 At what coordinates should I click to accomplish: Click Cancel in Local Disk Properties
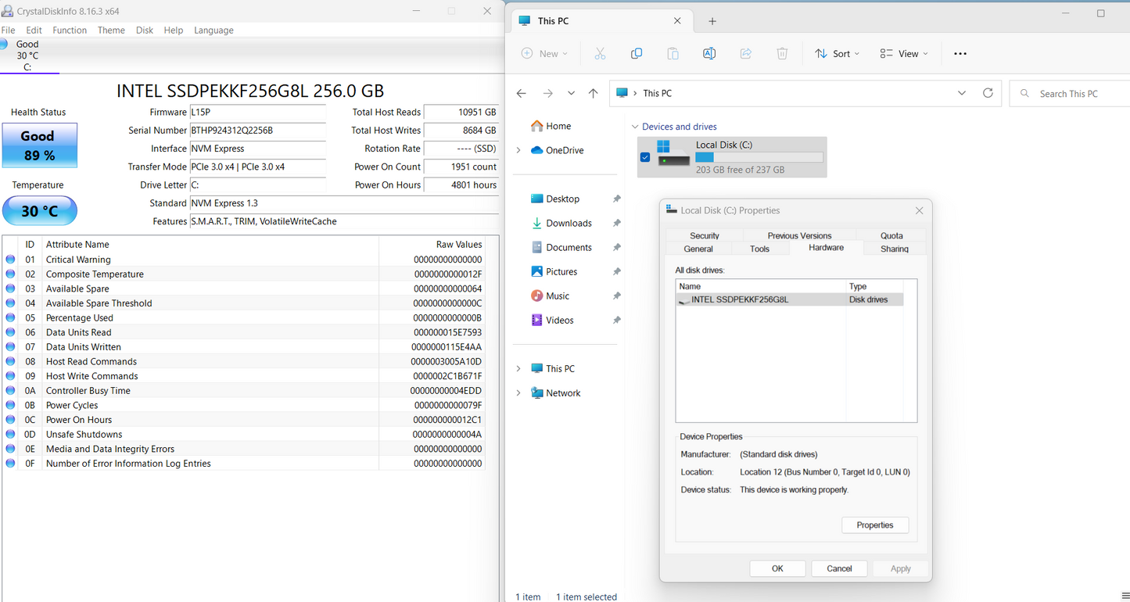tap(839, 568)
